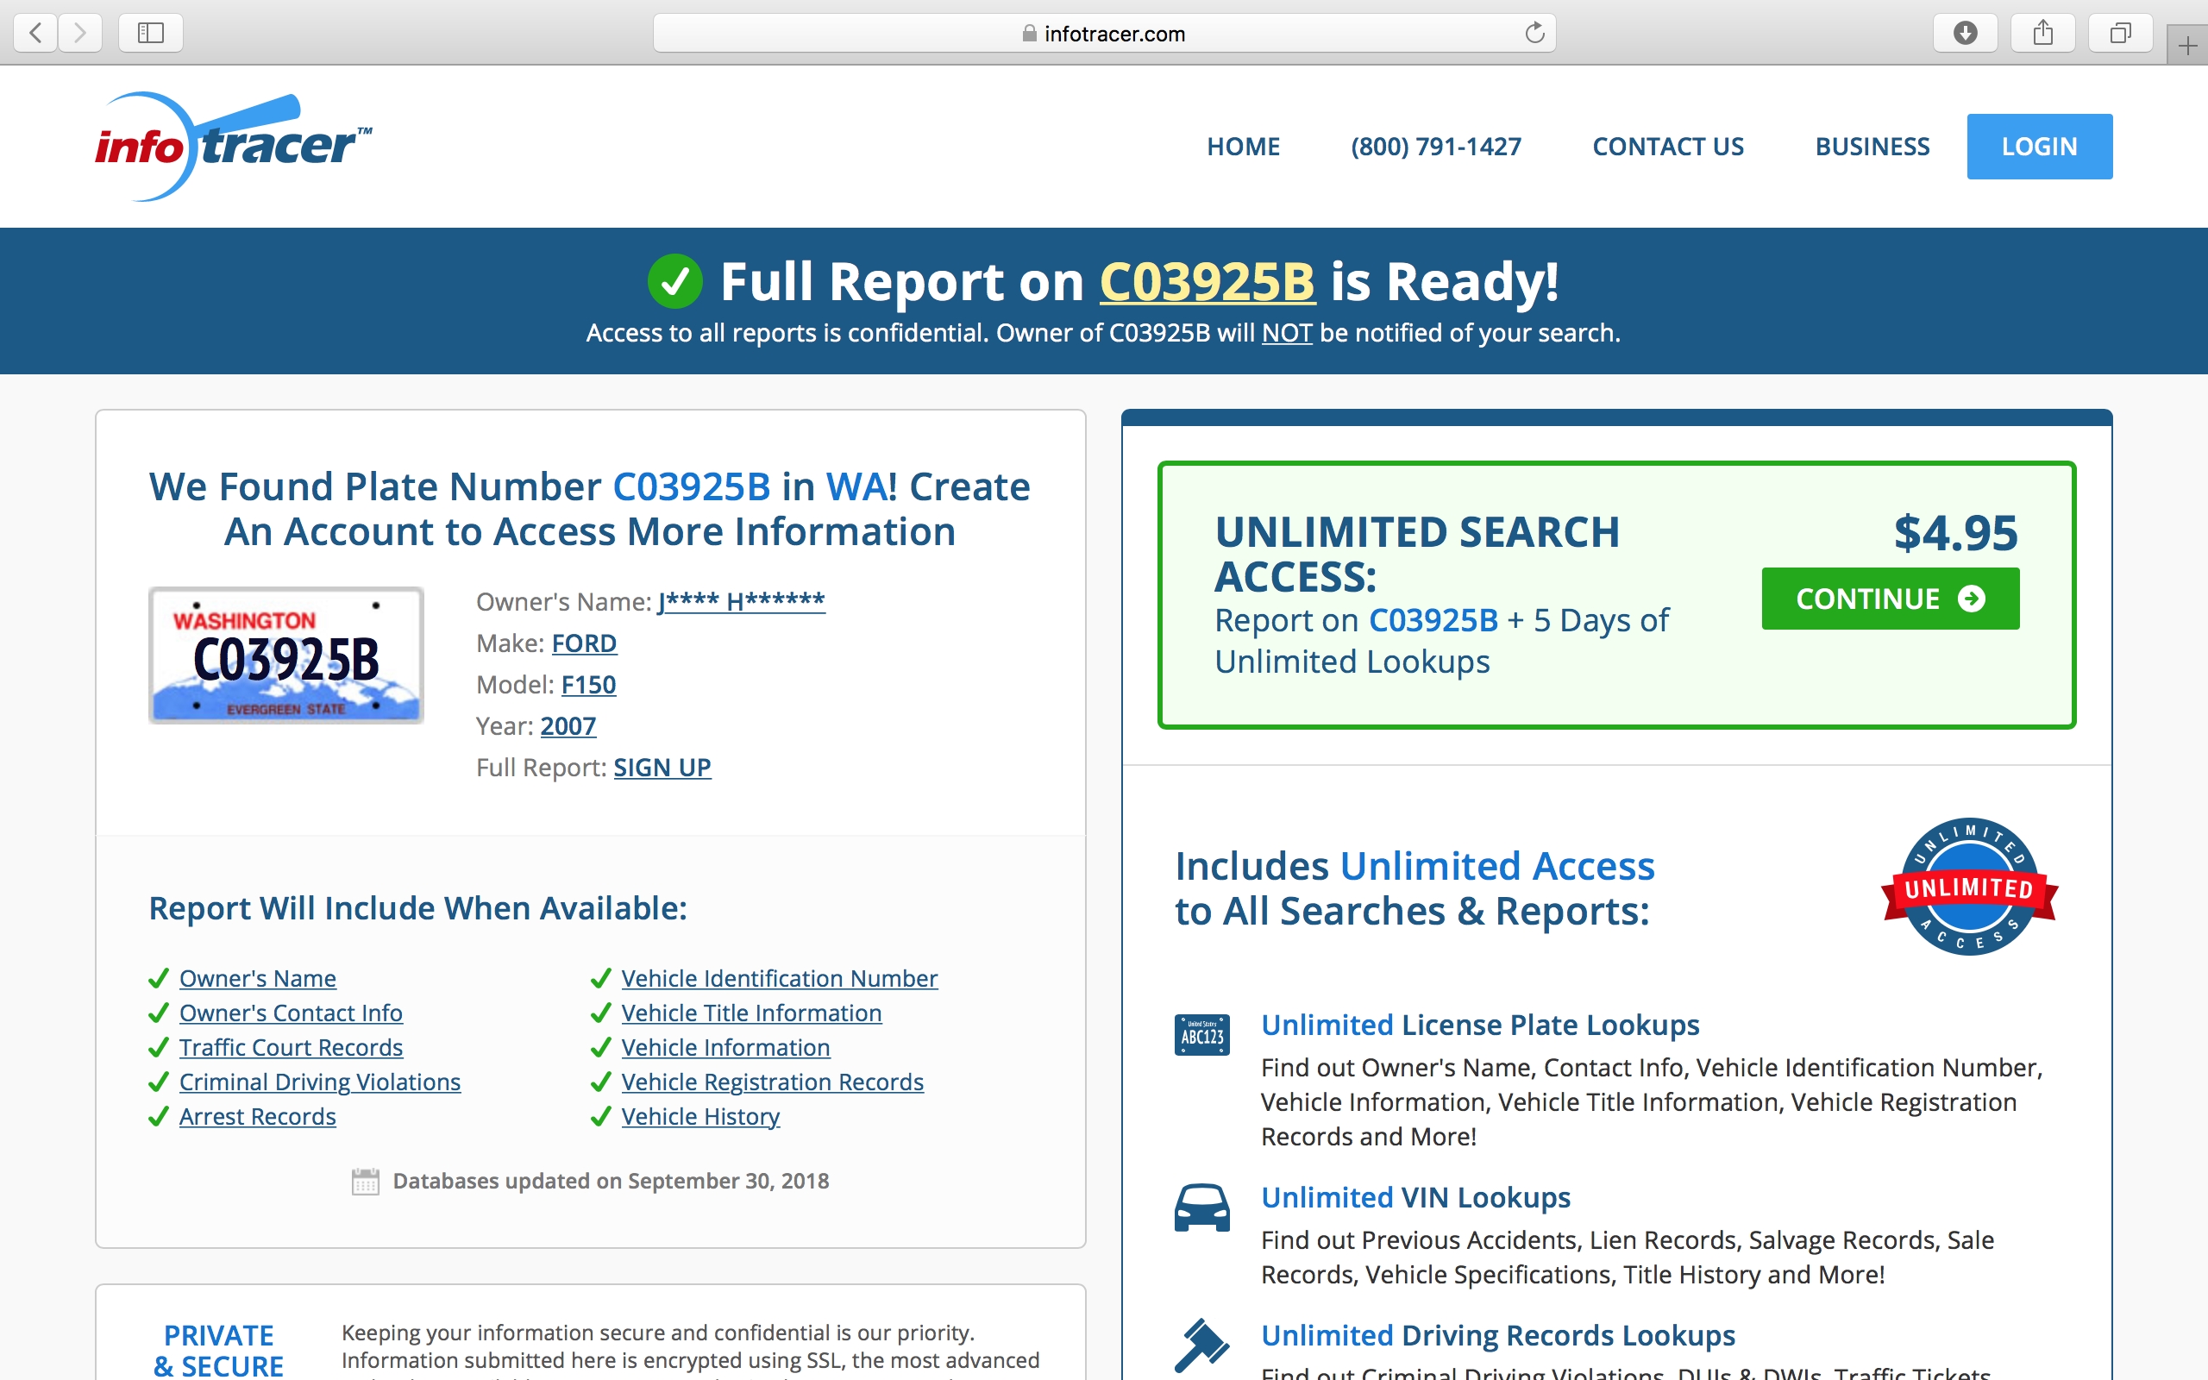The width and height of the screenshot is (2208, 1380).
Task: Reload the page using the refresh icon
Action: point(1533,33)
